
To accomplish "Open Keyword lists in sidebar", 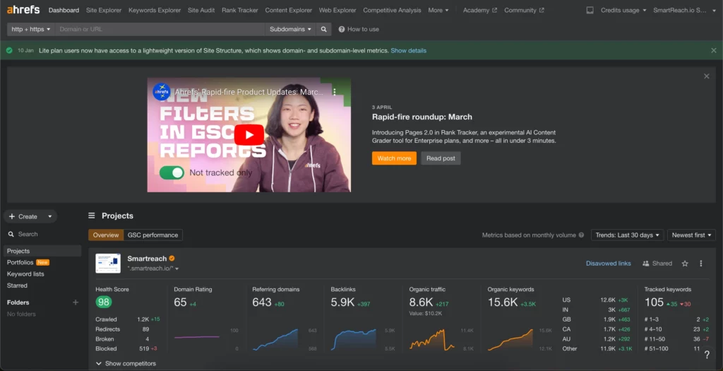I will pyautogui.click(x=25, y=274).
